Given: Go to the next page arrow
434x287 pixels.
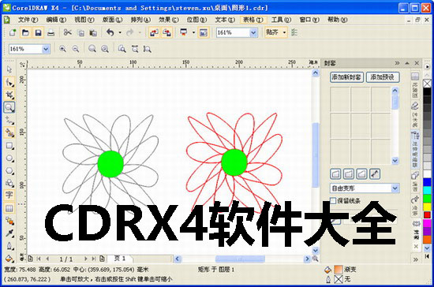Looking at the screenshot, I should pos(85,259).
